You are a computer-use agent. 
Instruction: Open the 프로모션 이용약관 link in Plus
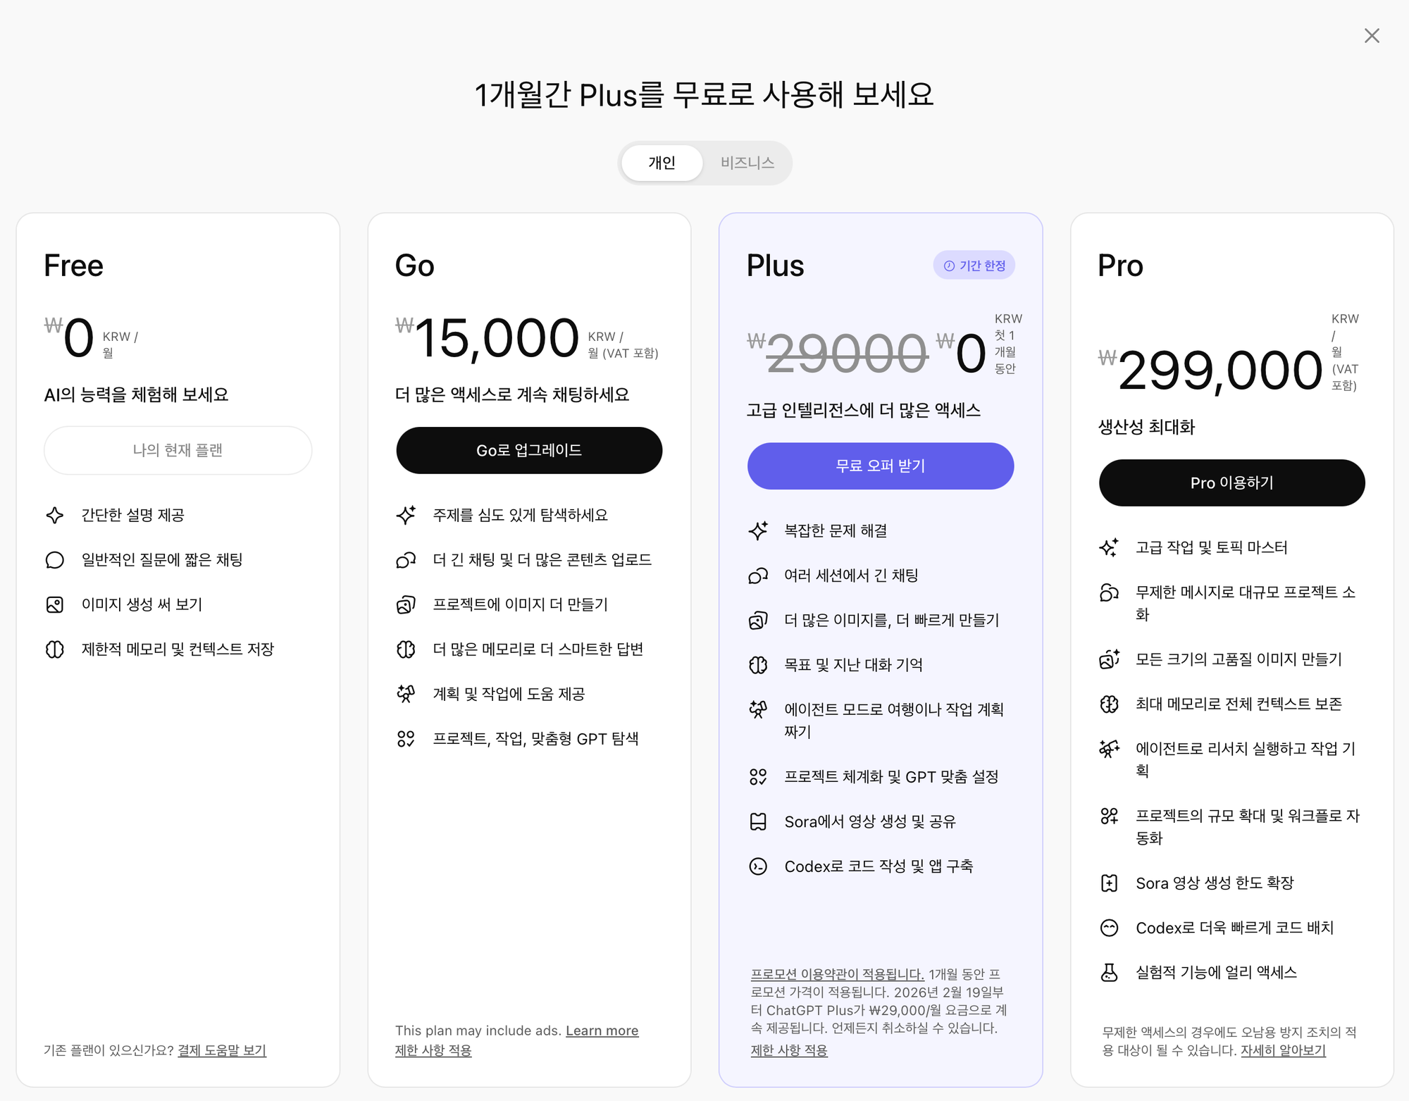[837, 974]
